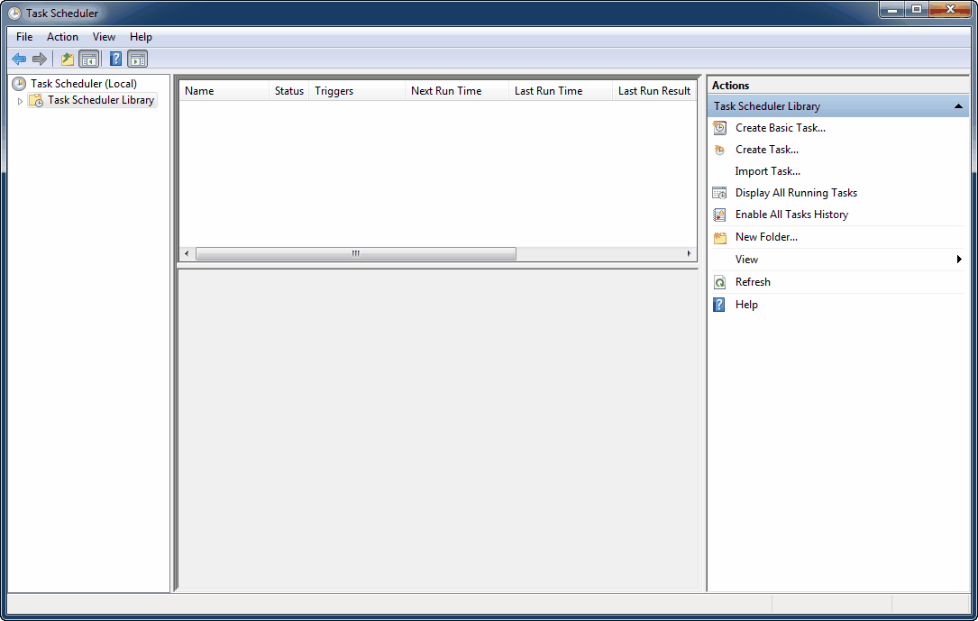The width and height of the screenshot is (978, 621).
Task: Click the green Refresh icon
Action: click(x=720, y=282)
